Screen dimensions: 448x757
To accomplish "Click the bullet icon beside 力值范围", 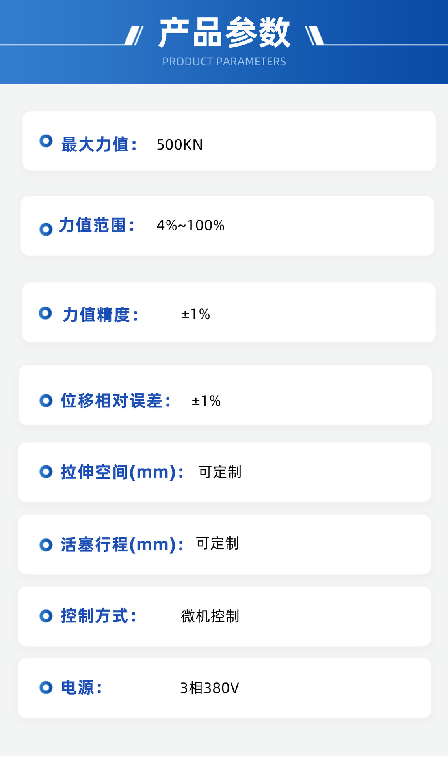I will [x=46, y=229].
